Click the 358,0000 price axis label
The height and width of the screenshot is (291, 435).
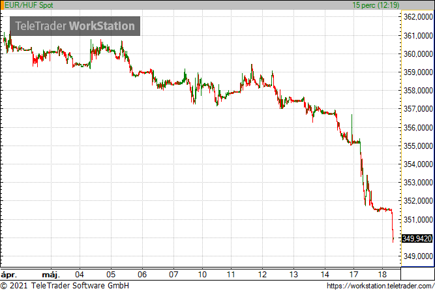[x=418, y=91]
